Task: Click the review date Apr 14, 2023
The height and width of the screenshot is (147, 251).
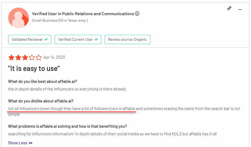Action: click(54, 57)
